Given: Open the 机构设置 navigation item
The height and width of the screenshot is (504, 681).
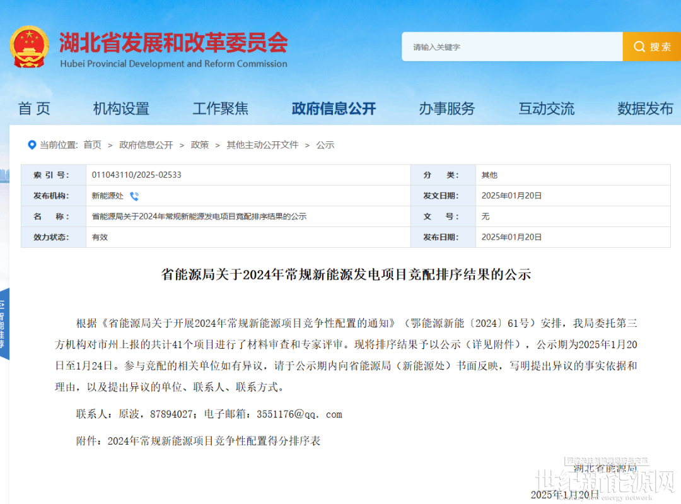Looking at the screenshot, I should point(121,108).
